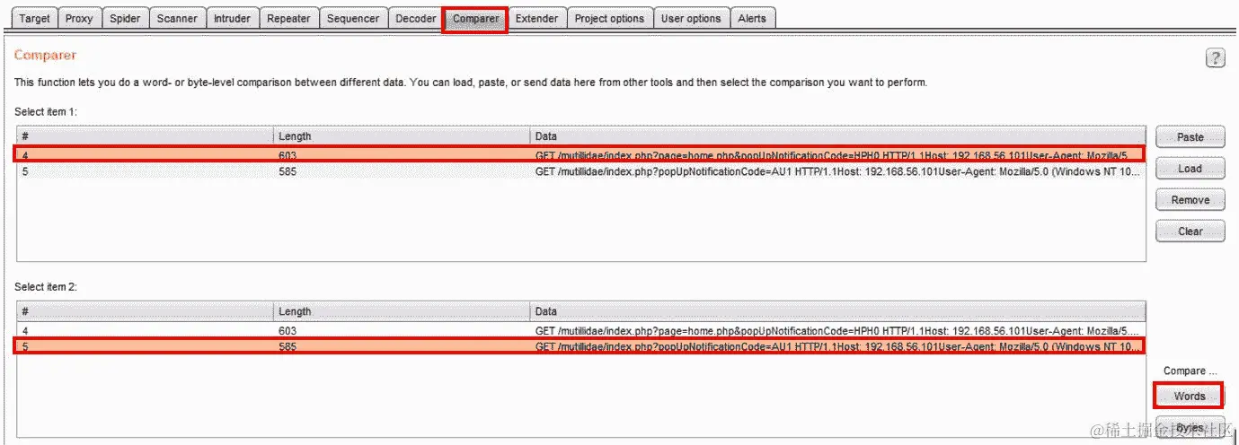
Task: Click Length header in item 1 table
Action: [x=402, y=136]
